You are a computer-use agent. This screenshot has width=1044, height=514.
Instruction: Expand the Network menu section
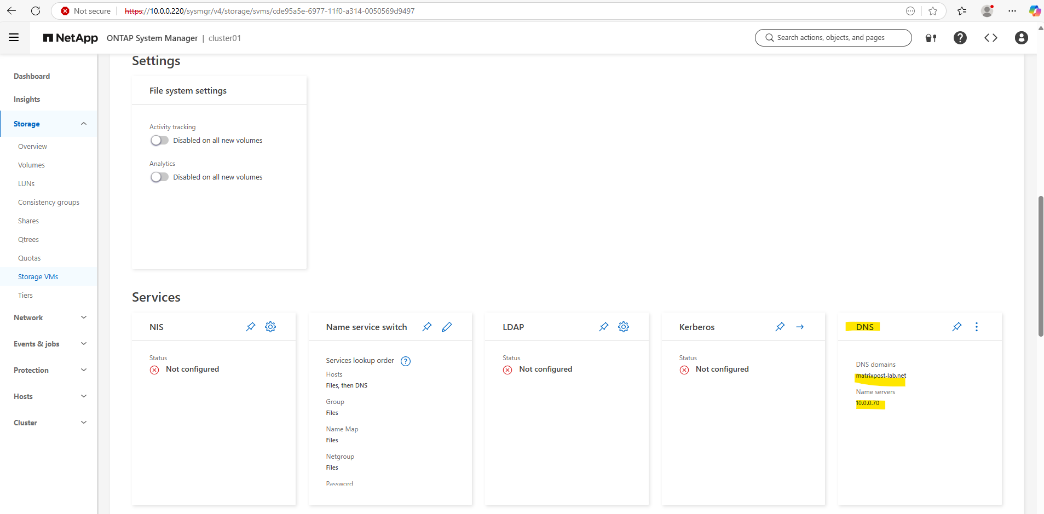coord(84,317)
